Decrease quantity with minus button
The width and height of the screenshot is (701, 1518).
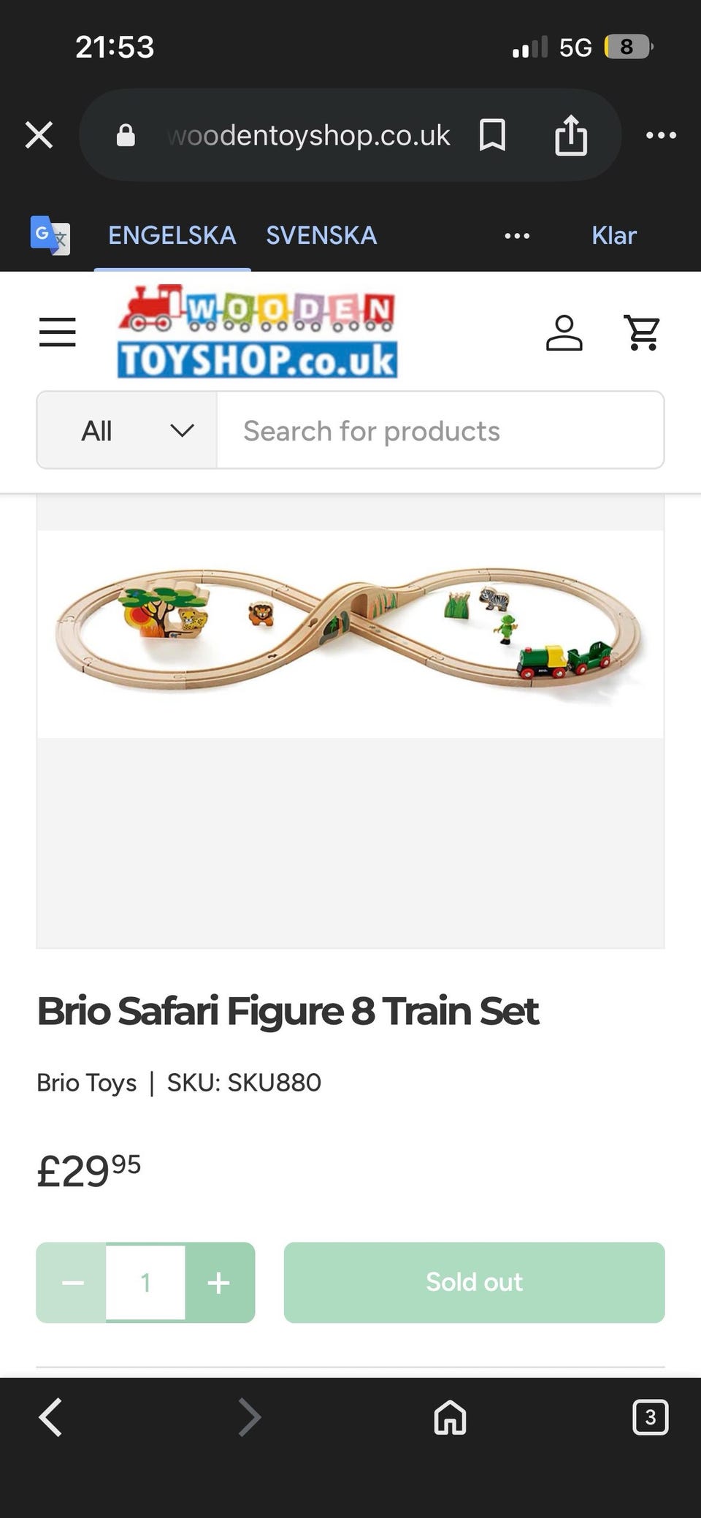(72, 1283)
